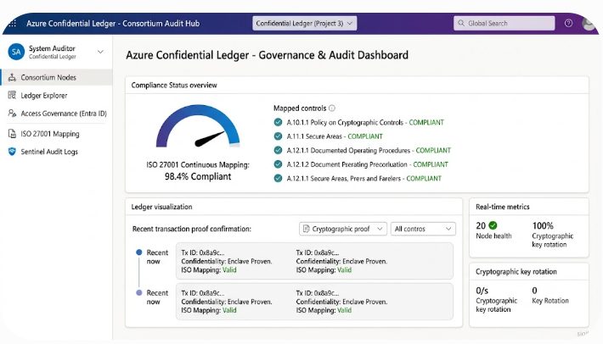Click the 20 Node health value
Screen dimensions: 603x344
pos(481,225)
